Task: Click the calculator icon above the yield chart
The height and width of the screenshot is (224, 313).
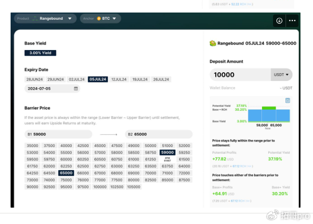Action: click(x=287, y=101)
